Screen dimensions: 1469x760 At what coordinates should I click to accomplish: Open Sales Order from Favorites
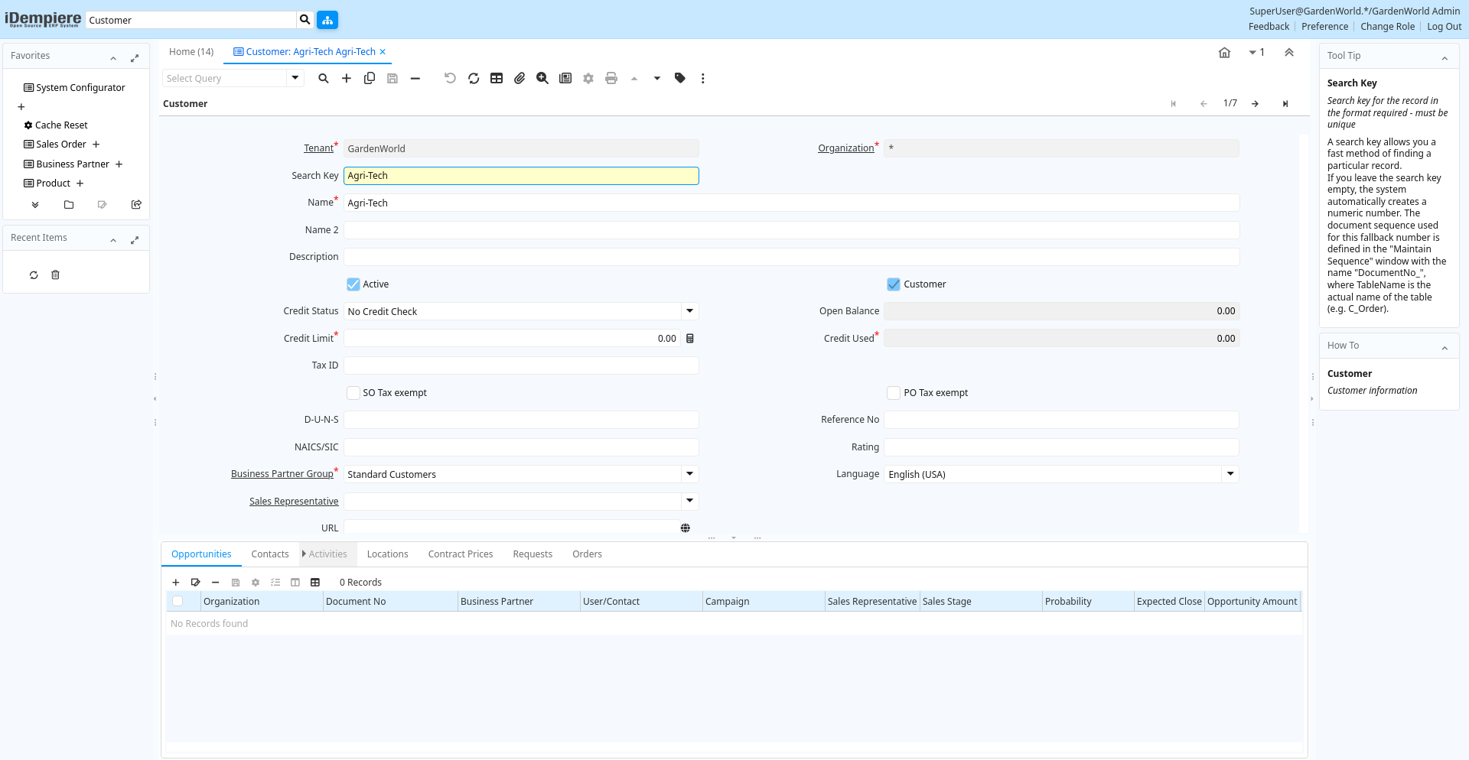point(61,145)
